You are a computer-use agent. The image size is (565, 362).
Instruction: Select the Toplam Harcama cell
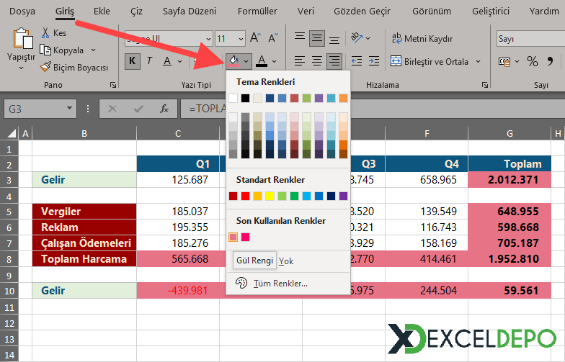coord(84,259)
